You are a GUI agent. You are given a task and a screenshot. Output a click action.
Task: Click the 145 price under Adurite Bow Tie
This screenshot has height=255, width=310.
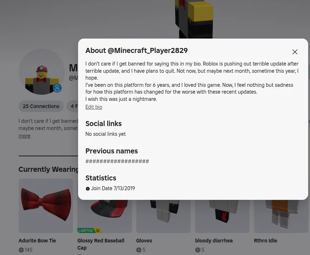click(29, 250)
